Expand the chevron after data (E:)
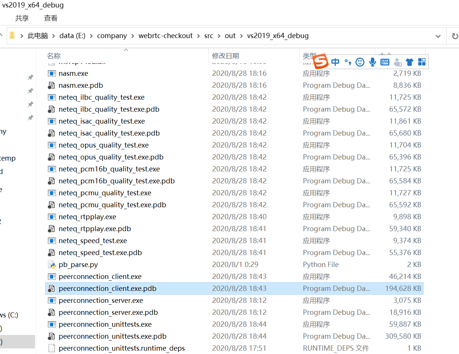Viewport: 459px width, 354px height. (91, 36)
